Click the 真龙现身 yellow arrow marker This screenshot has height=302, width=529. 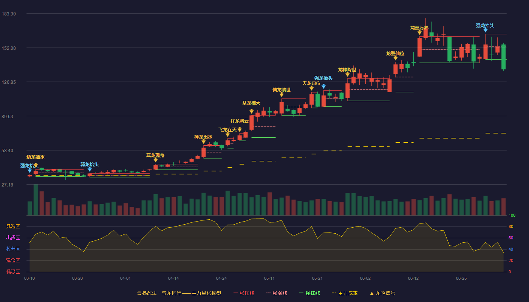[x=156, y=160]
